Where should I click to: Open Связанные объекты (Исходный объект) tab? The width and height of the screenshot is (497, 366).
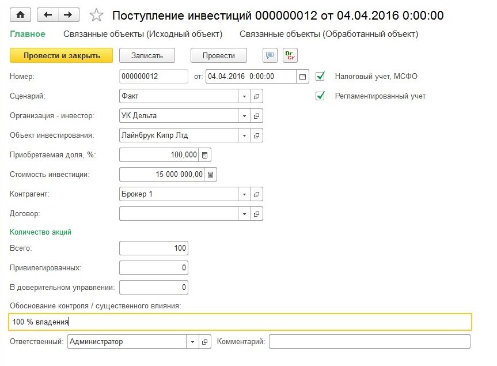(x=143, y=34)
